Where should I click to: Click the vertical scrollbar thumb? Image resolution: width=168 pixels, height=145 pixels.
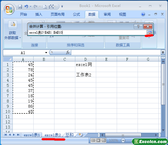point(163,85)
